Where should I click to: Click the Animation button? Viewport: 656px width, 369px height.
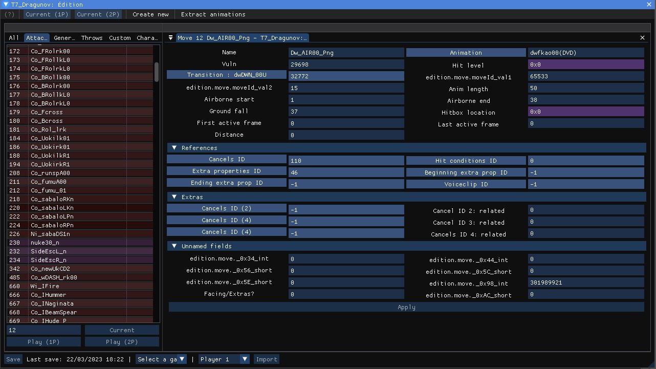tap(466, 53)
